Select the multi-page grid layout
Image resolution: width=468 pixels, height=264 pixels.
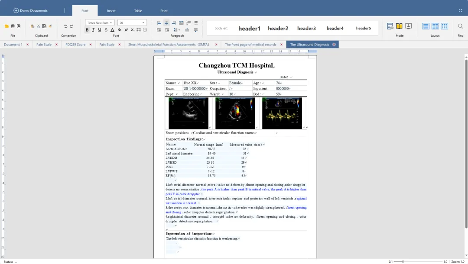(445, 26)
